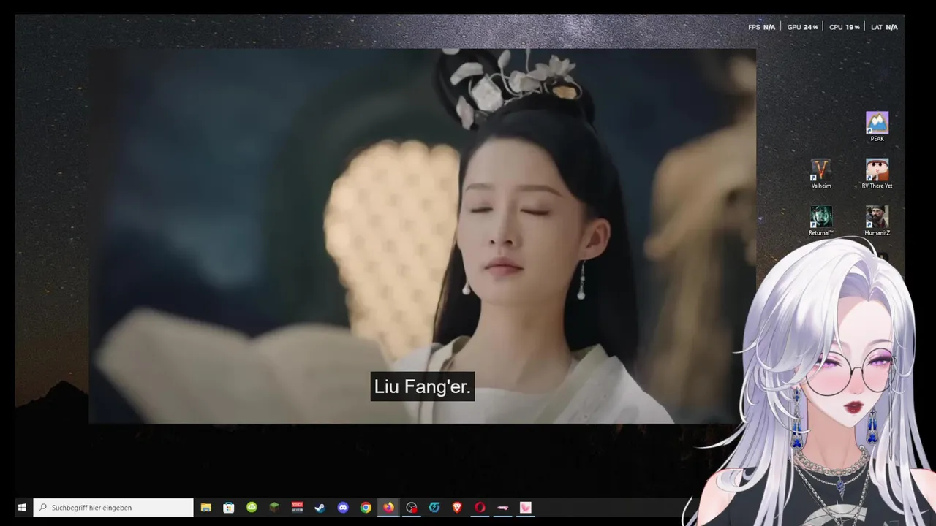Click the 'Liu Fang'er.' subtitle text
Image resolution: width=936 pixels, height=526 pixels.
click(423, 386)
